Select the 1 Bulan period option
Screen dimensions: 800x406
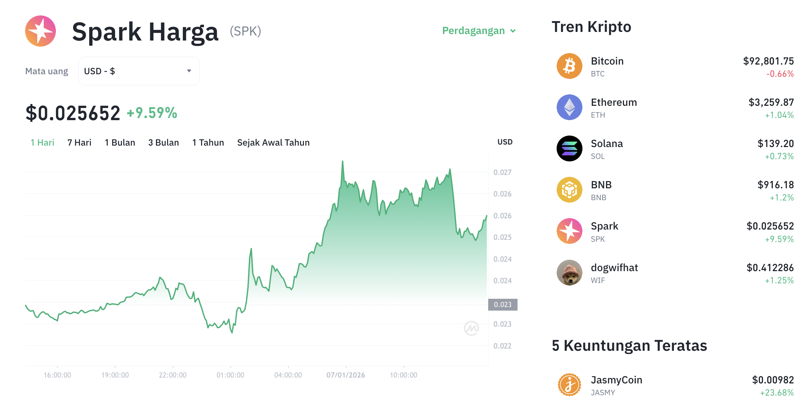pos(120,142)
